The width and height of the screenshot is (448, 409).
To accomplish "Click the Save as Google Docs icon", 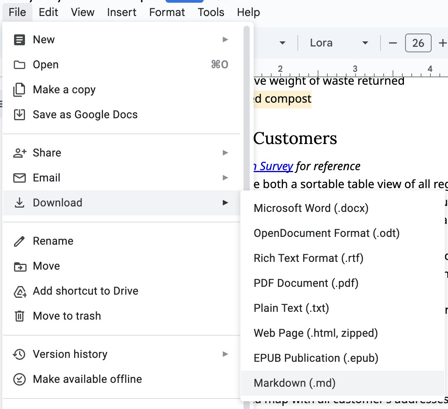I will (20, 115).
